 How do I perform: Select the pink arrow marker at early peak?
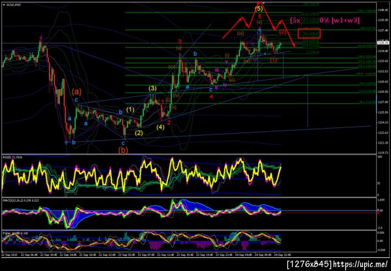[x=41, y=38]
